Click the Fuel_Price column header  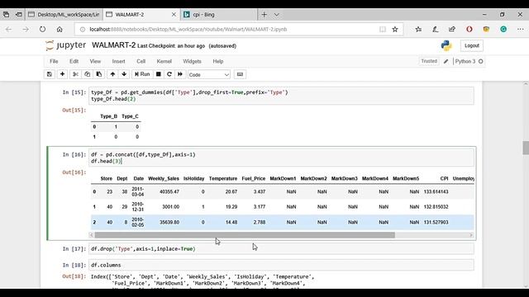pos(254,178)
